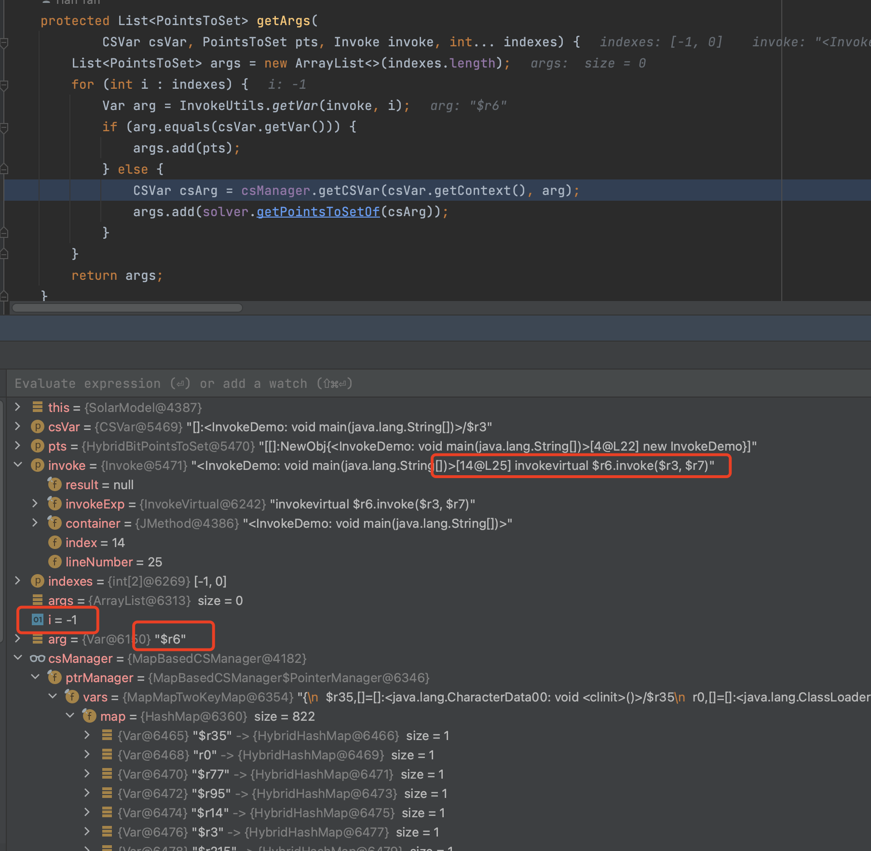The width and height of the screenshot is (871, 851).
Task: Click the field icon beside map HashMap
Action: click(89, 716)
